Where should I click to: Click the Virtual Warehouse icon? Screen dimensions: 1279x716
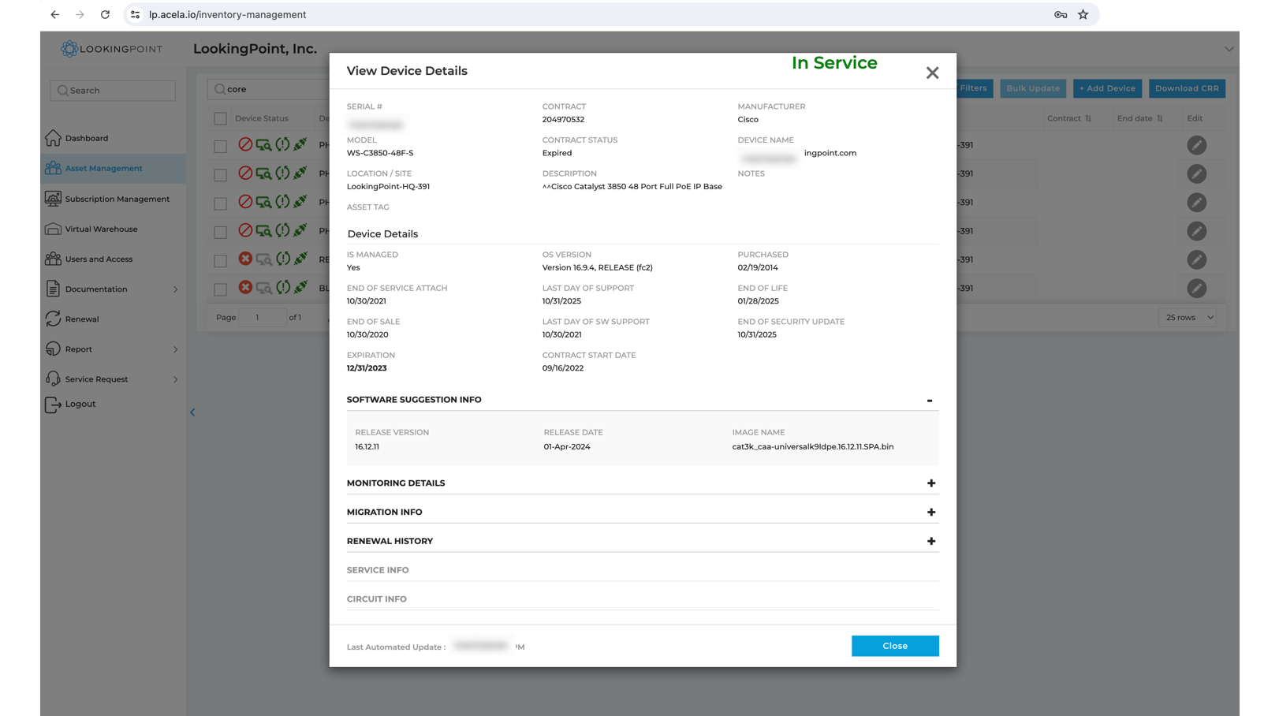(x=53, y=229)
